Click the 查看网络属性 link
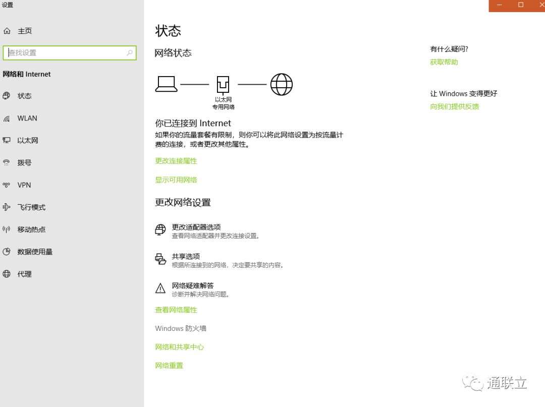Viewport: 545px width, 407px height. tap(176, 310)
